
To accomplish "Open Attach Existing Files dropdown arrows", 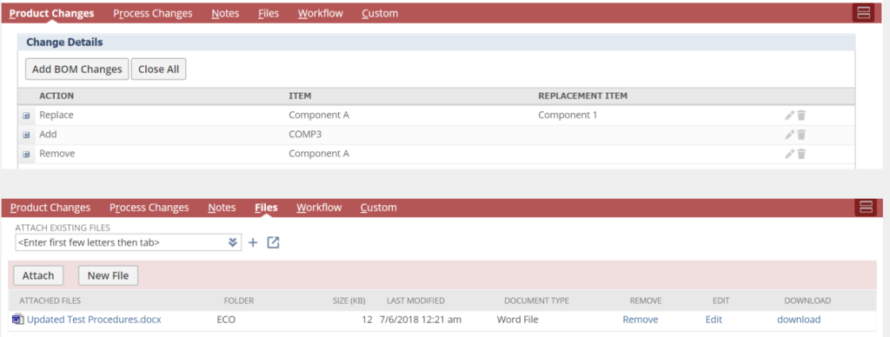I will tap(232, 243).
